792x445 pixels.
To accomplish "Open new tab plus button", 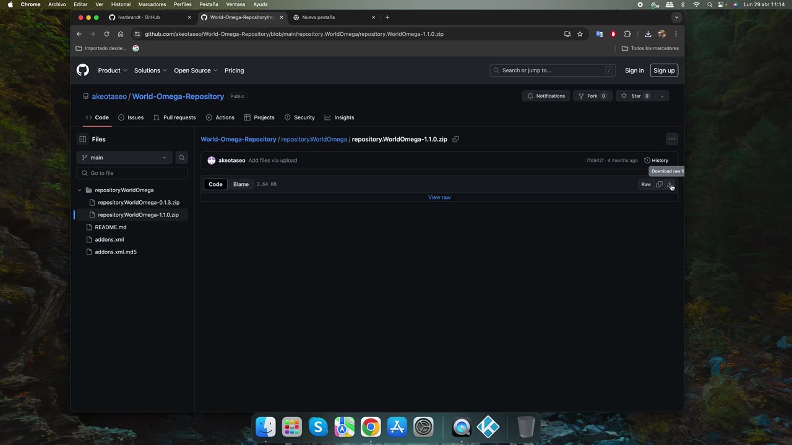I will [x=387, y=17].
